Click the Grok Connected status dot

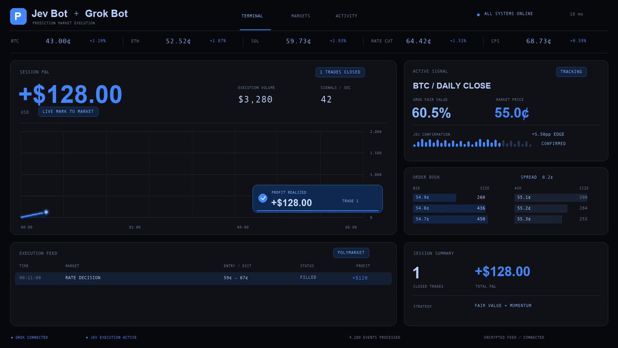click(12, 338)
